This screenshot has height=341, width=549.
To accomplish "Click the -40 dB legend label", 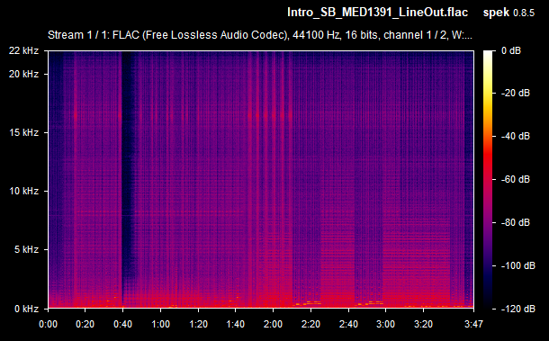I will tap(516, 136).
